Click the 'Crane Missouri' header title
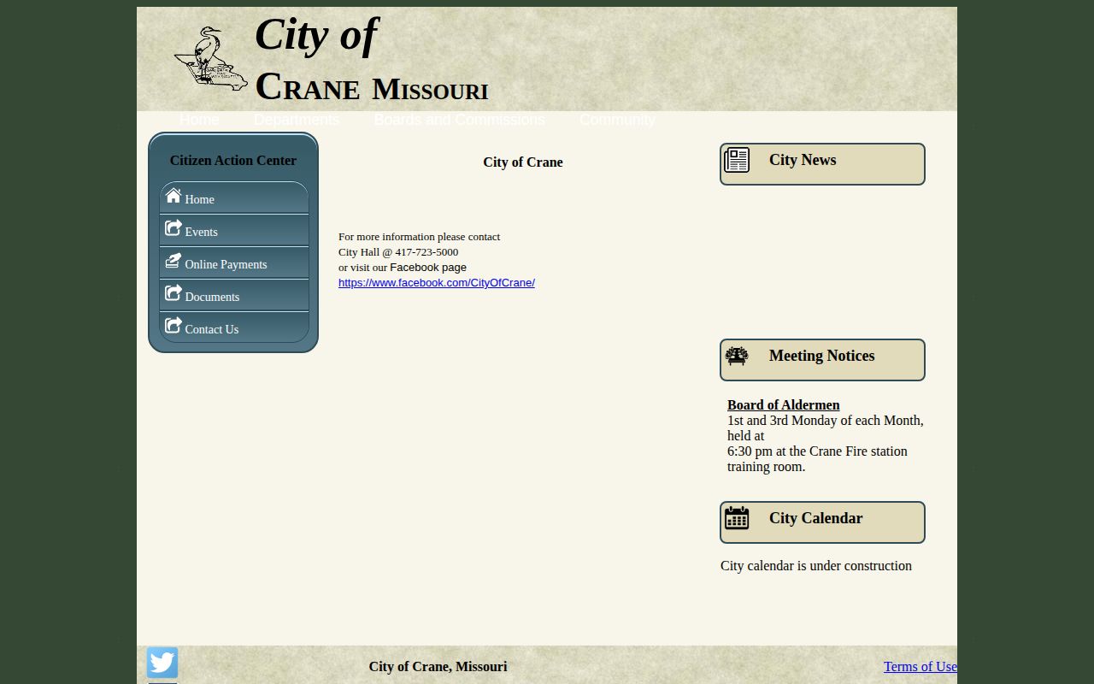The height and width of the screenshot is (684, 1094). (372, 87)
